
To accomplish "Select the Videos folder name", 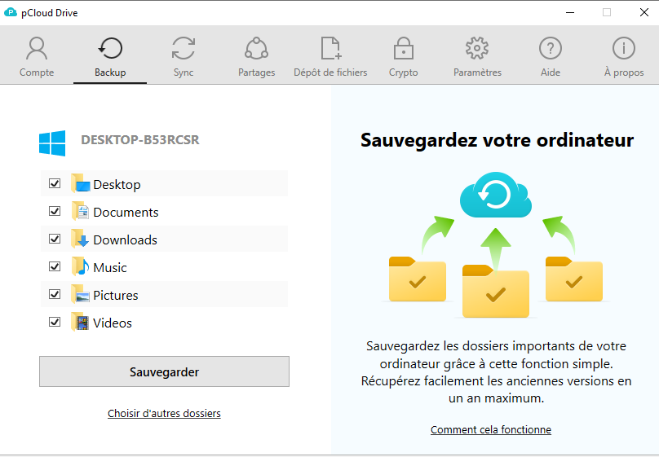I will tap(113, 323).
